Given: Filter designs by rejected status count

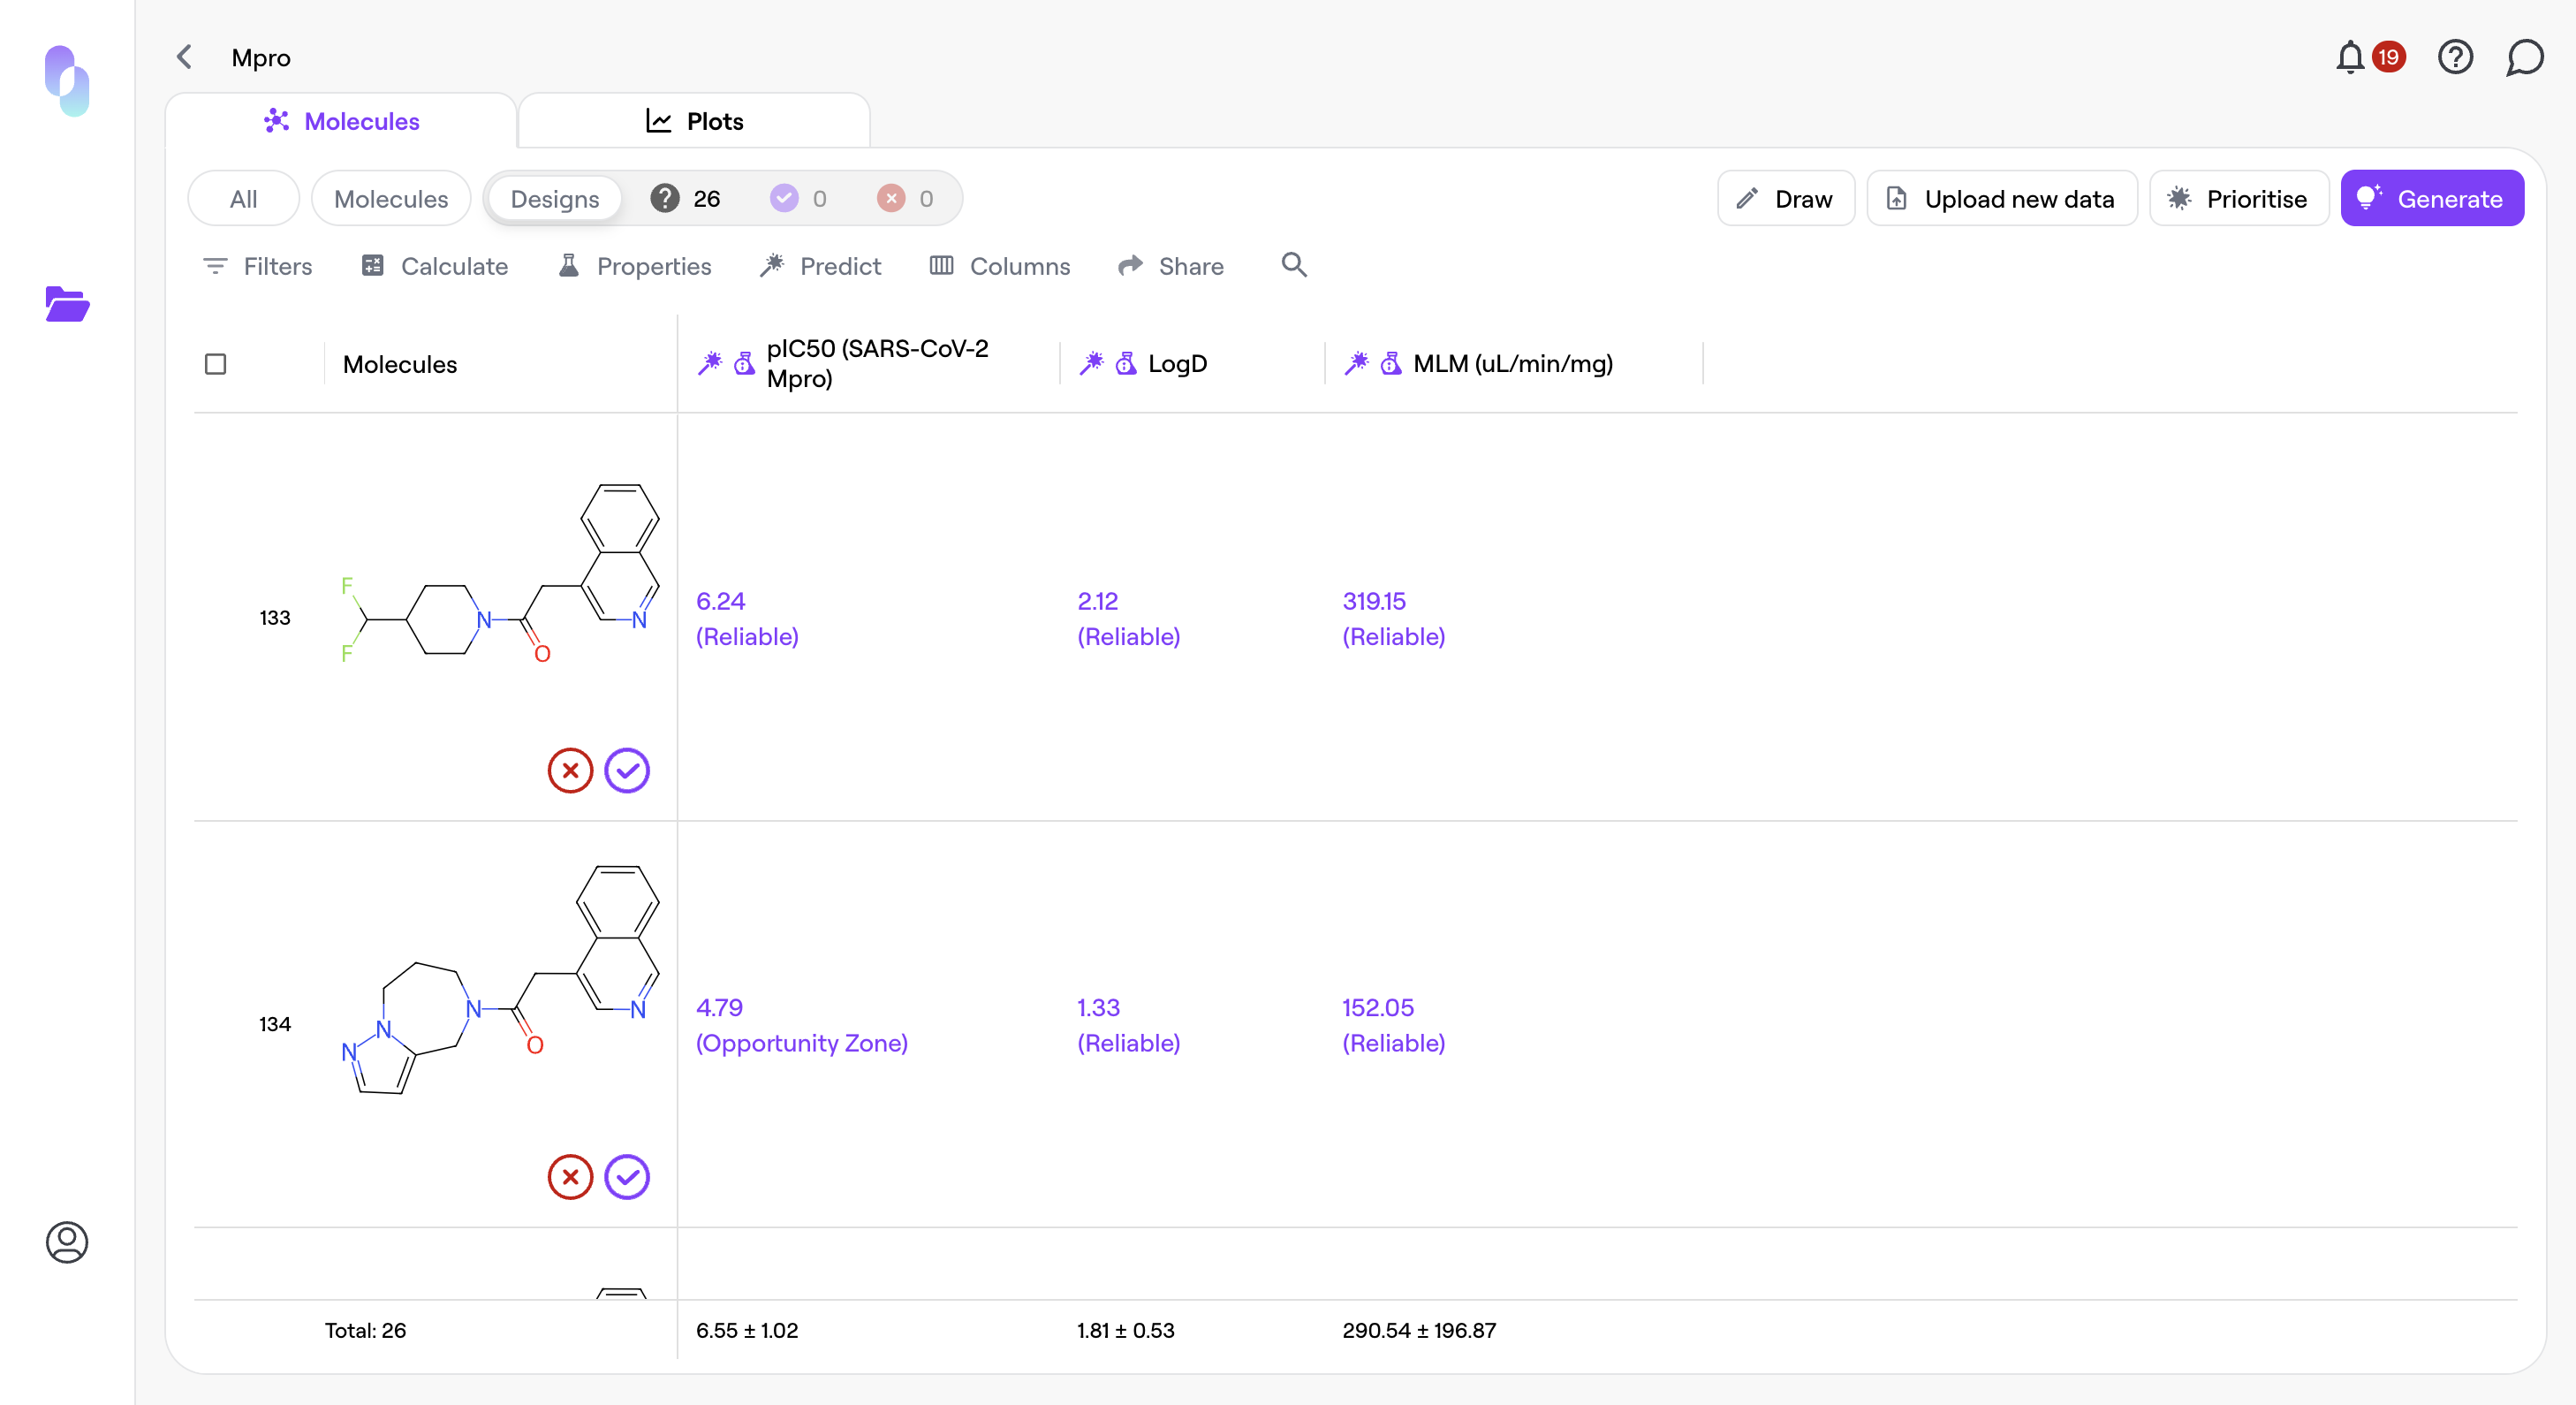Looking at the screenshot, I should pyautogui.click(x=906, y=199).
